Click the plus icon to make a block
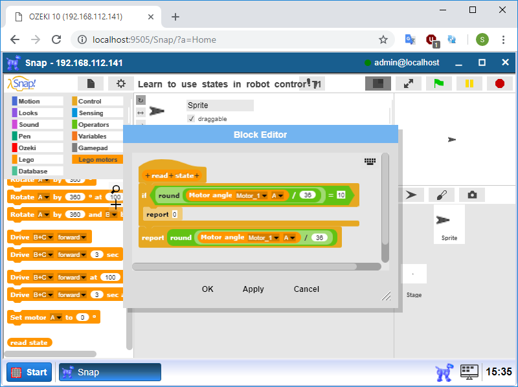 116,205
